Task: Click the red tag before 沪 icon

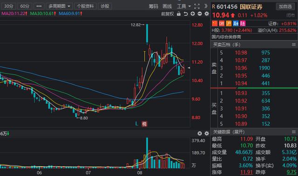Action: [222, 24]
